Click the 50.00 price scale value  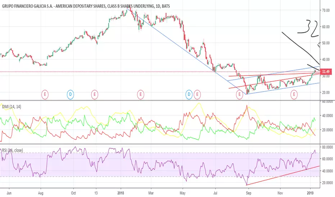pos(326,43)
